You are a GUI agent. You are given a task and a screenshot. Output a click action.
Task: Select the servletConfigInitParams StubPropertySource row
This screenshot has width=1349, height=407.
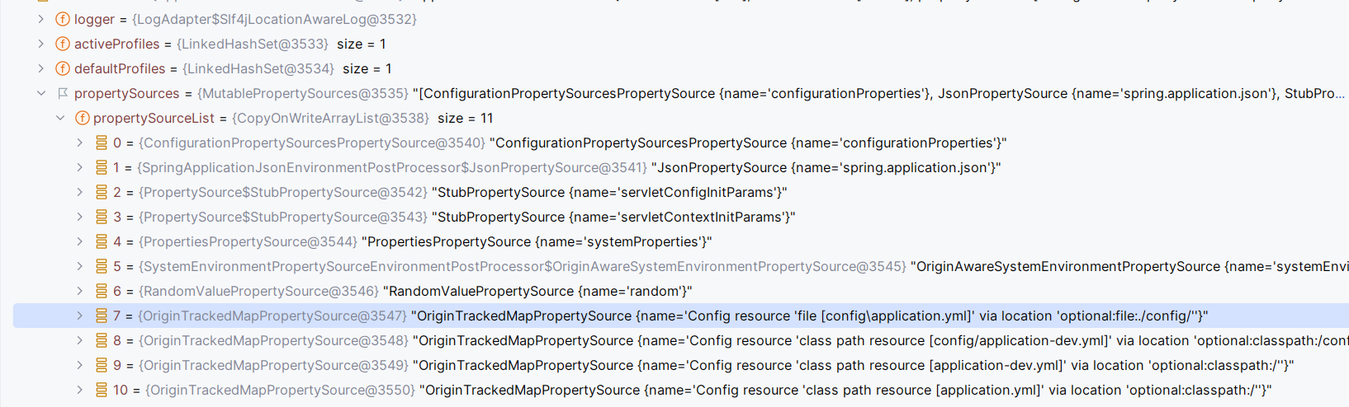(681, 192)
